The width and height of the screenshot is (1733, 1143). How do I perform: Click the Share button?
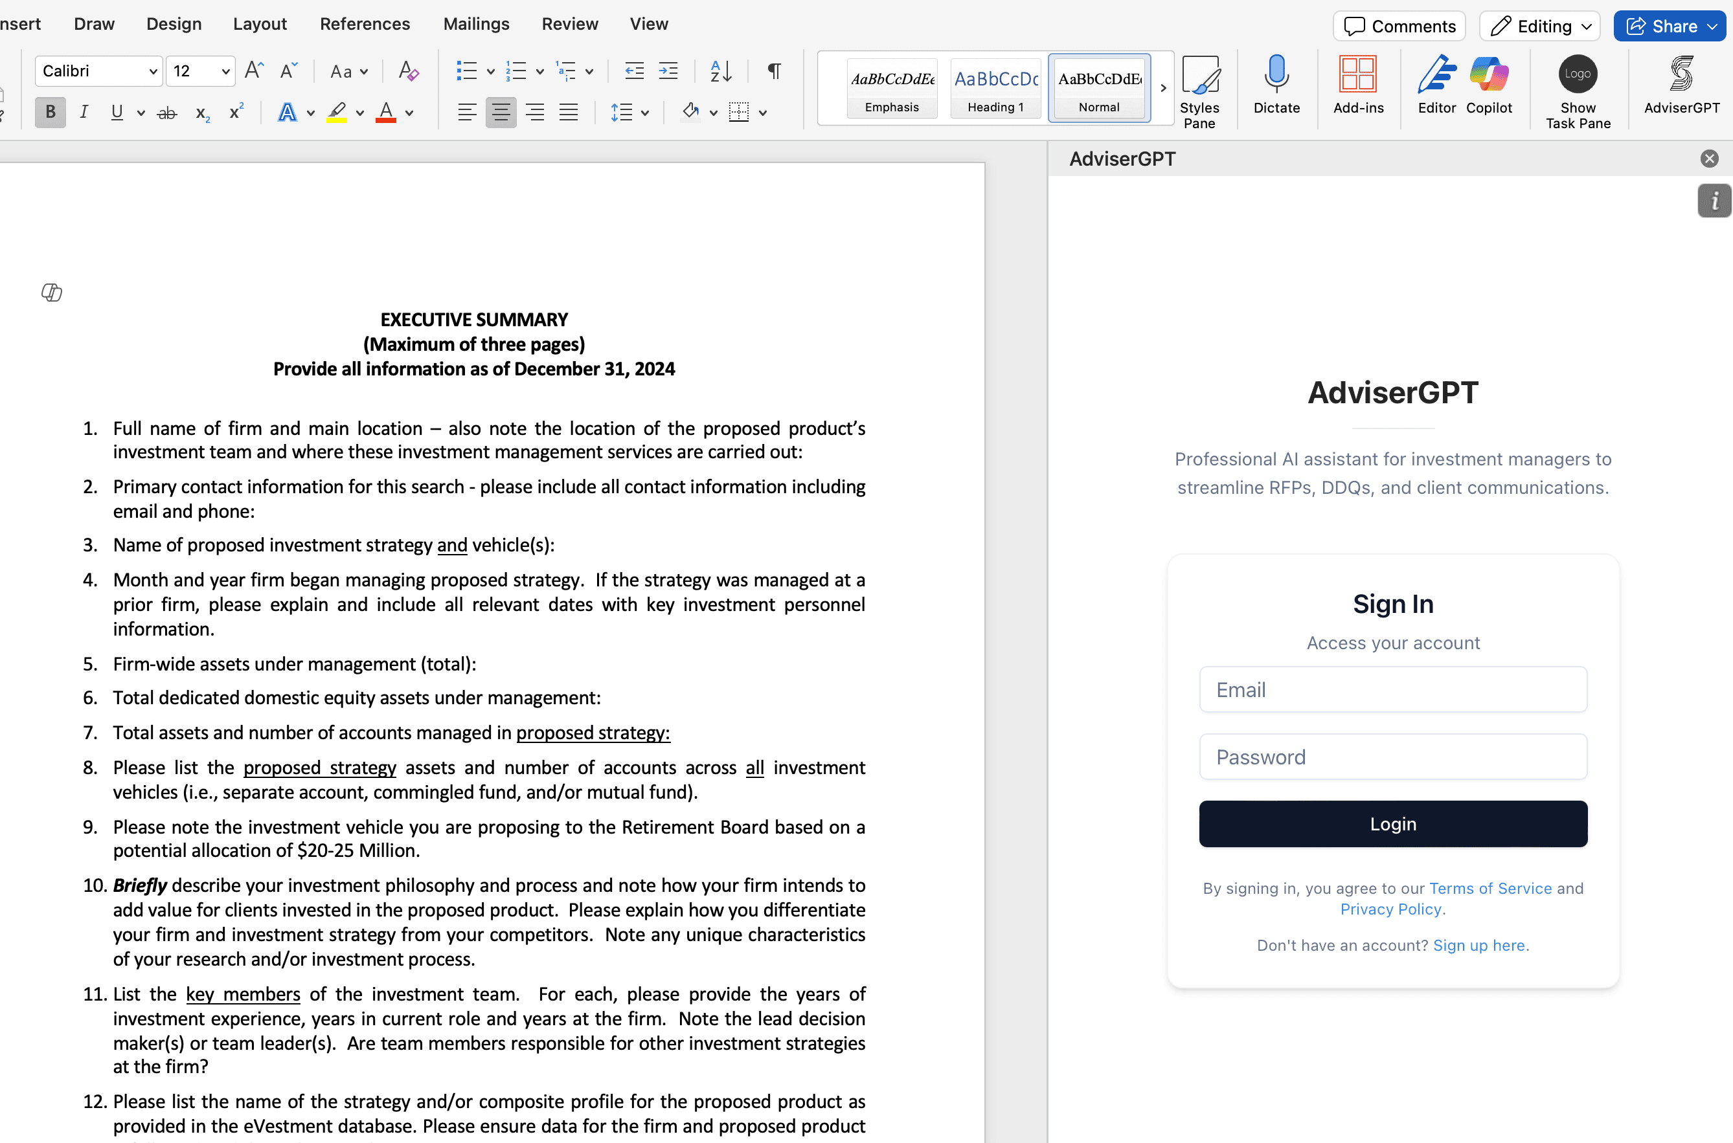(x=1670, y=27)
